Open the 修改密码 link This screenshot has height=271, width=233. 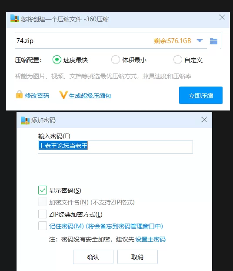pos(37,96)
